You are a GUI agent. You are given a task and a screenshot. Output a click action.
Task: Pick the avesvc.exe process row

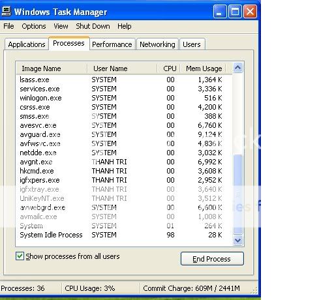(124, 125)
